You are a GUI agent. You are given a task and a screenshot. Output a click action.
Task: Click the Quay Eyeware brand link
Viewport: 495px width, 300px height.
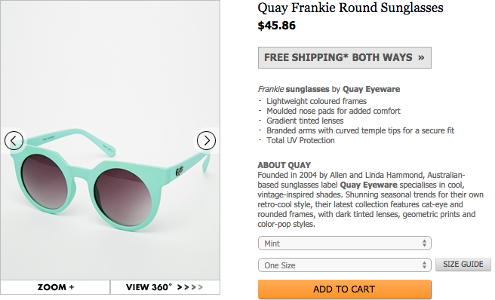click(x=371, y=89)
